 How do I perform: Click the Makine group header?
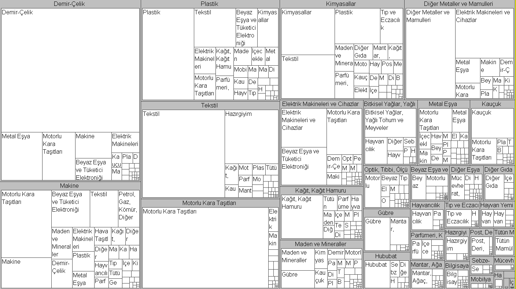tap(69, 186)
